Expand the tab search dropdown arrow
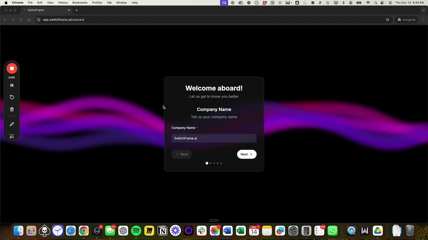The height and width of the screenshot is (240, 428). [x=423, y=10]
